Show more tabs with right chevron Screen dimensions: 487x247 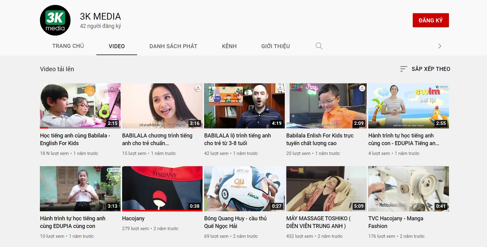click(440, 46)
